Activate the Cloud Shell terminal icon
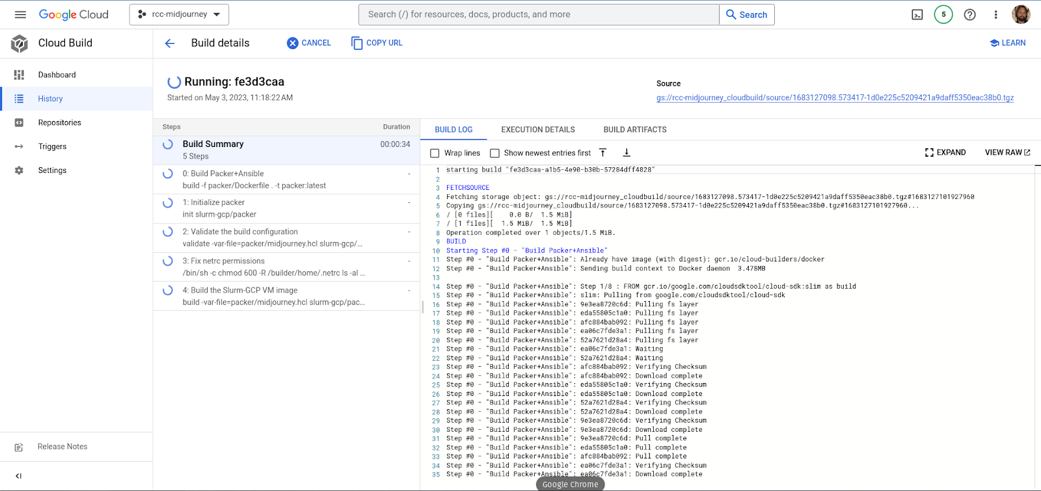This screenshot has width=1041, height=491. pos(917,14)
